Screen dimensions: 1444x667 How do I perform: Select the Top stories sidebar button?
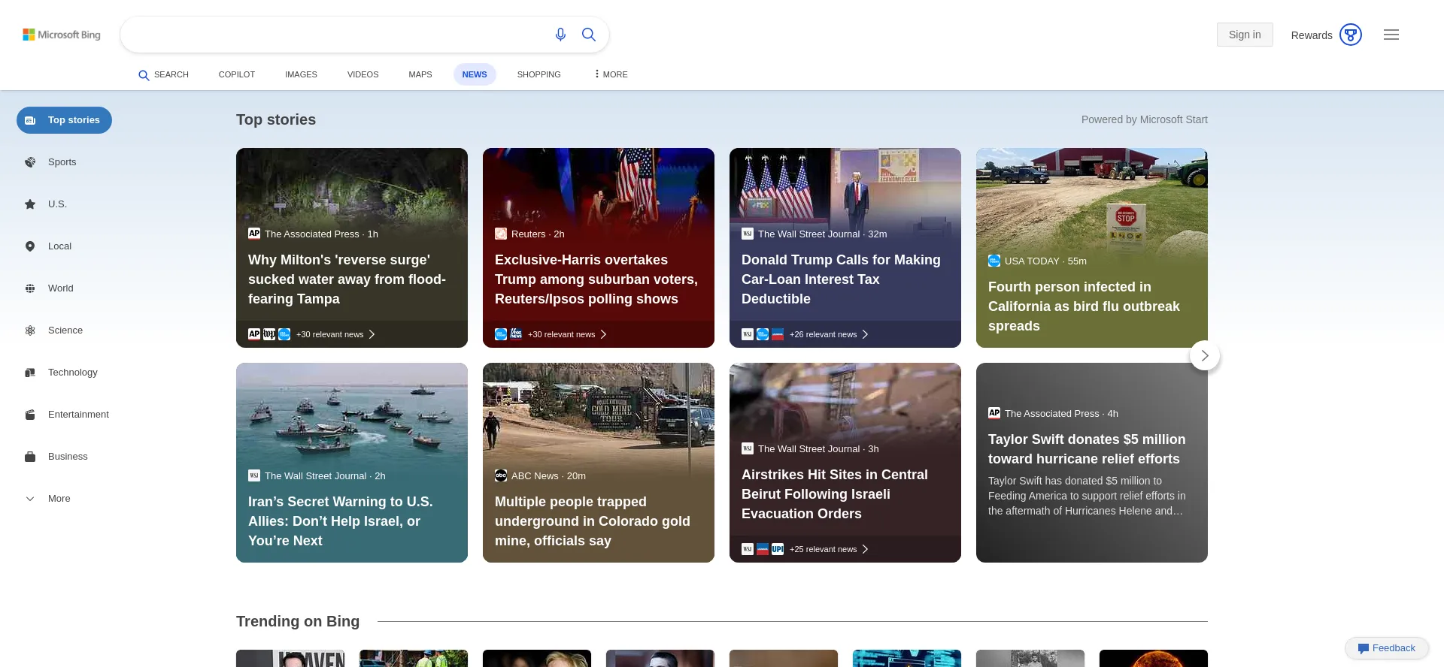click(x=64, y=120)
